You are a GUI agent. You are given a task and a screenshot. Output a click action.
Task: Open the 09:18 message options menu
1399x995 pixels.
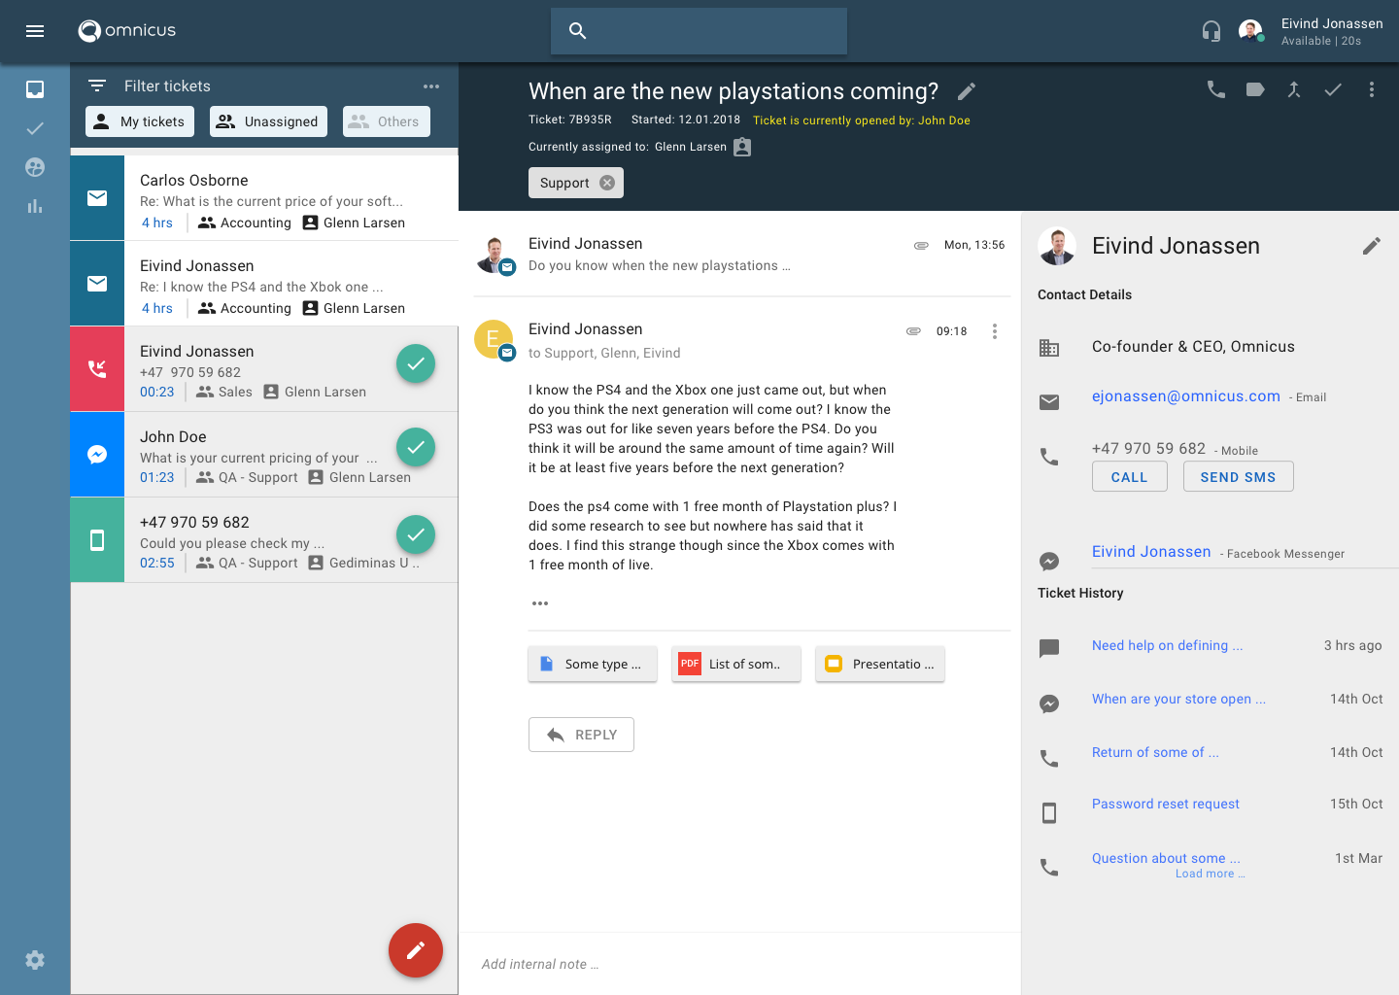[x=994, y=331]
